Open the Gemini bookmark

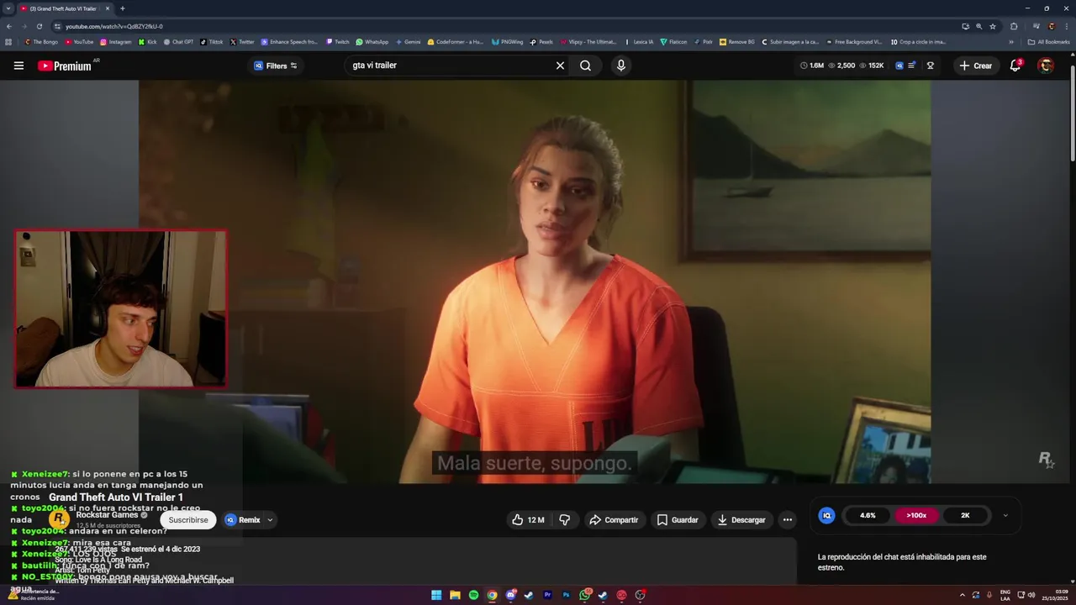click(x=408, y=42)
